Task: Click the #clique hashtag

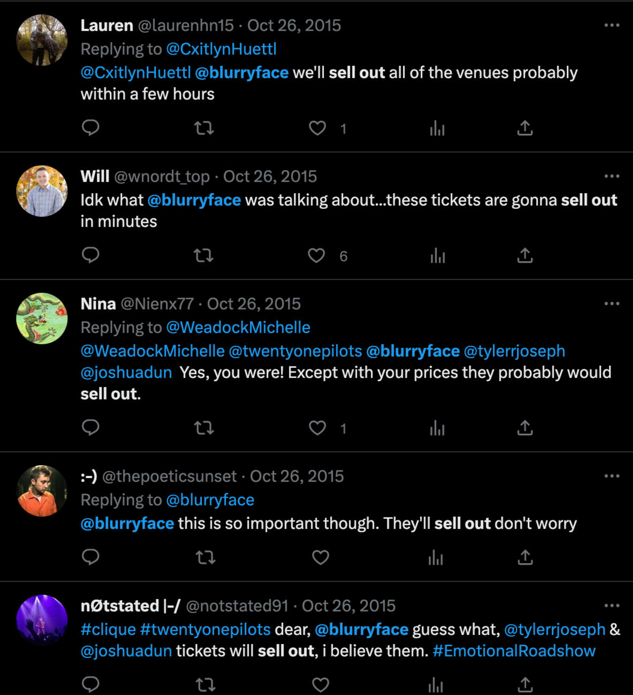Action: click(x=108, y=629)
